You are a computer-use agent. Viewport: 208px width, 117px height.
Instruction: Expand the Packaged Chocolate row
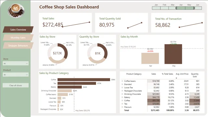coord(122,91)
